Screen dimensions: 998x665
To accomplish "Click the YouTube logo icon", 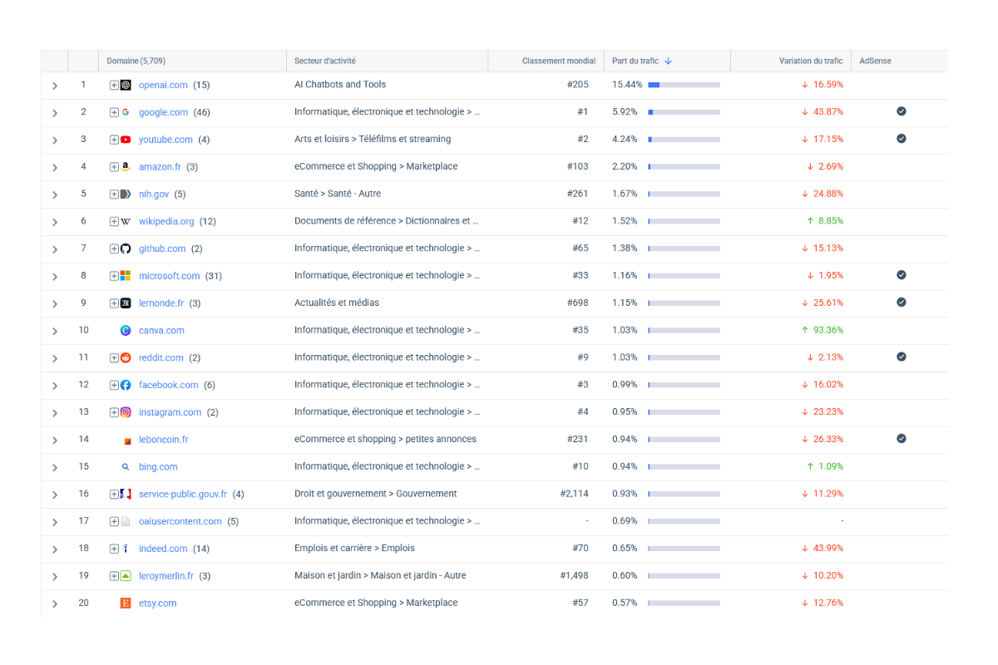I will click(126, 140).
